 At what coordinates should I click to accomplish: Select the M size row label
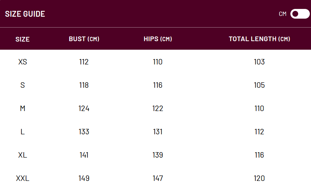[x=23, y=108]
